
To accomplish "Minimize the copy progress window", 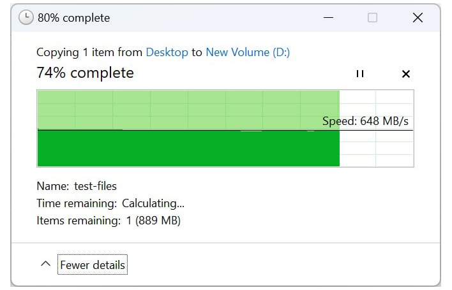I will pyautogui.click(x=328, y=18).
